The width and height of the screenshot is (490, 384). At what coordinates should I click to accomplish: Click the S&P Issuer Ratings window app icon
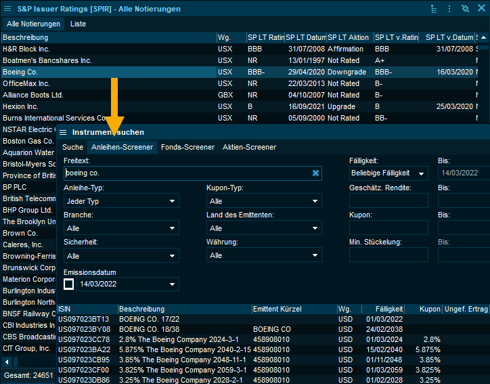click(7, 9)
